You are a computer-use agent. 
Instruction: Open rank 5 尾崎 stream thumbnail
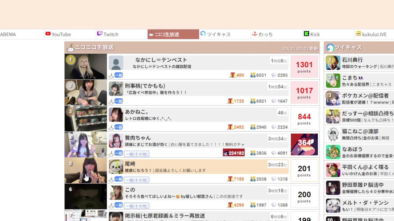coord(86,170)
